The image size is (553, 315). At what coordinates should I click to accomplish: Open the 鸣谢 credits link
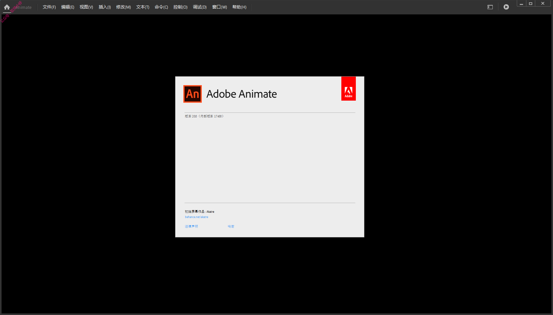coord(231,227)
